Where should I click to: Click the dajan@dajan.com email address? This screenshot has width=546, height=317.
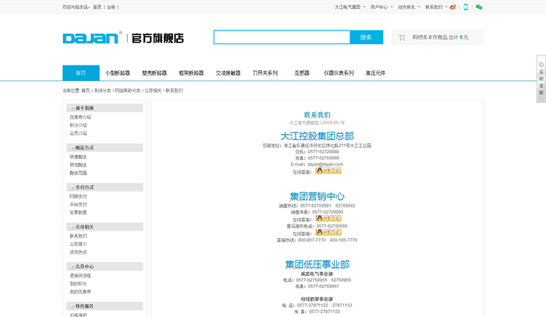tap(325, 164)
